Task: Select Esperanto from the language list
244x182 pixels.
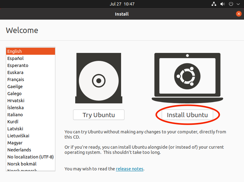Action: [30, 65]
